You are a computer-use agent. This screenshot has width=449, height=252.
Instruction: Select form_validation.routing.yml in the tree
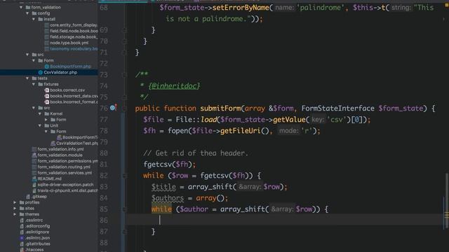tap(64, 167)
